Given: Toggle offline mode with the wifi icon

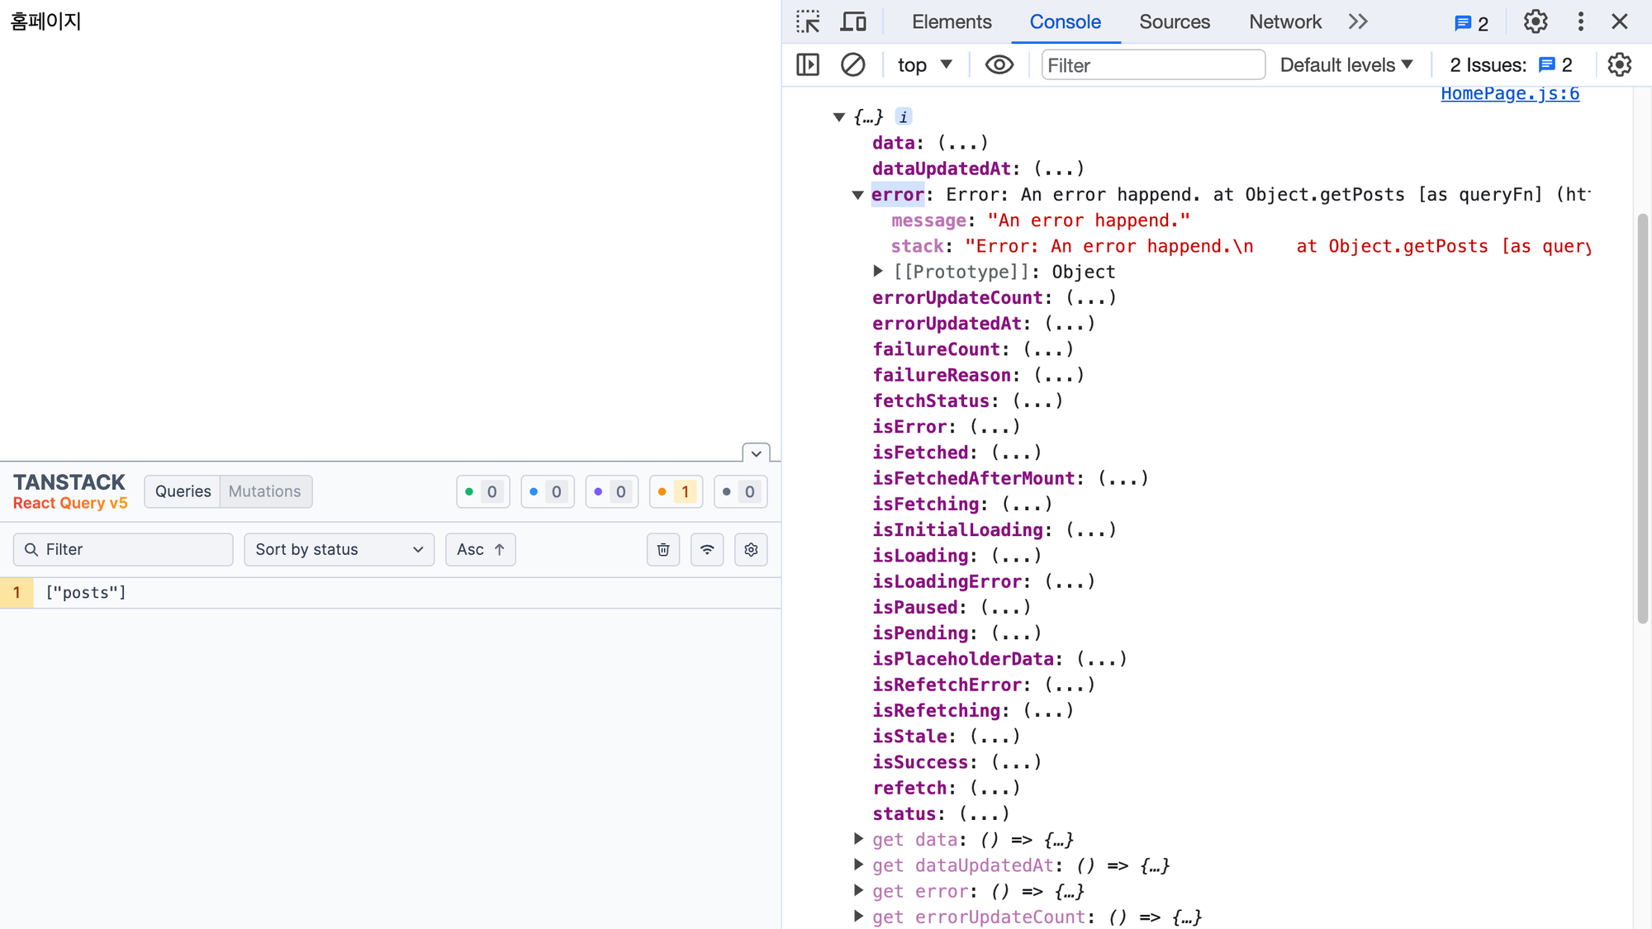Looking at the screenshot, I should (x=707, y=550).
